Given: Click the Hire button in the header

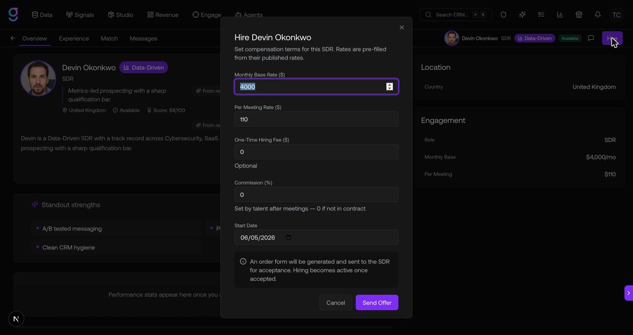Looking at the screenshot, I should [612, 38].
